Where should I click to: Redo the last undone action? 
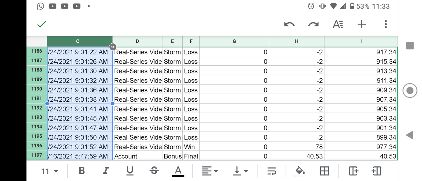pos(313,24)
